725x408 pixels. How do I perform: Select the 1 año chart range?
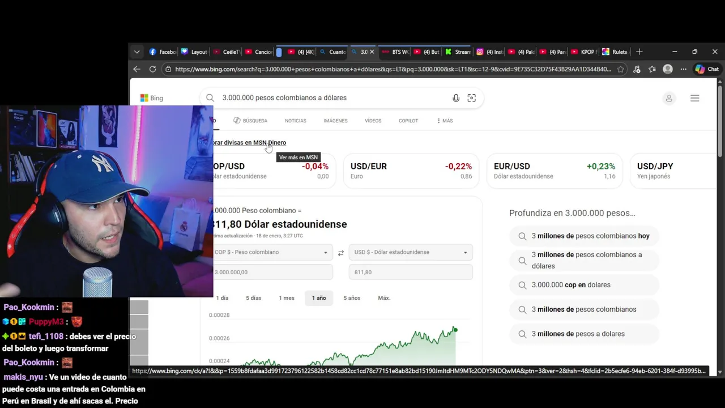319,298
